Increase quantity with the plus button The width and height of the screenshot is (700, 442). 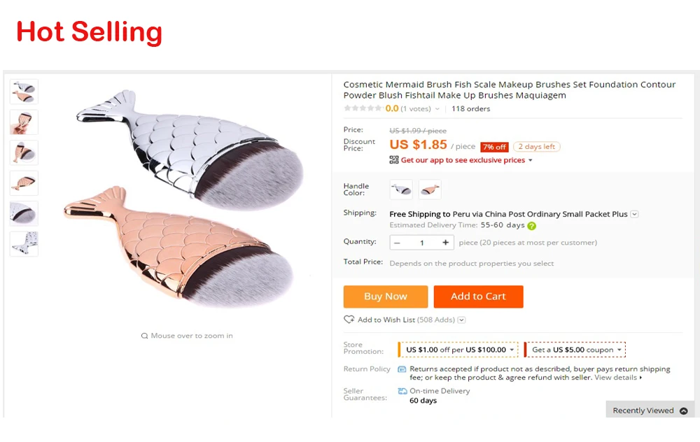pyautogui.click(x=445, y=243)
